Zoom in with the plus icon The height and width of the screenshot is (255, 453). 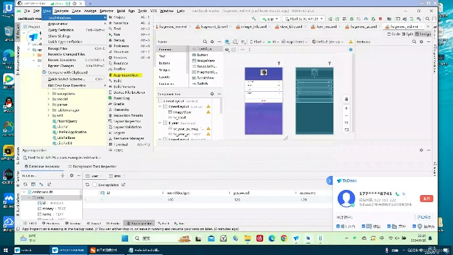346,106
